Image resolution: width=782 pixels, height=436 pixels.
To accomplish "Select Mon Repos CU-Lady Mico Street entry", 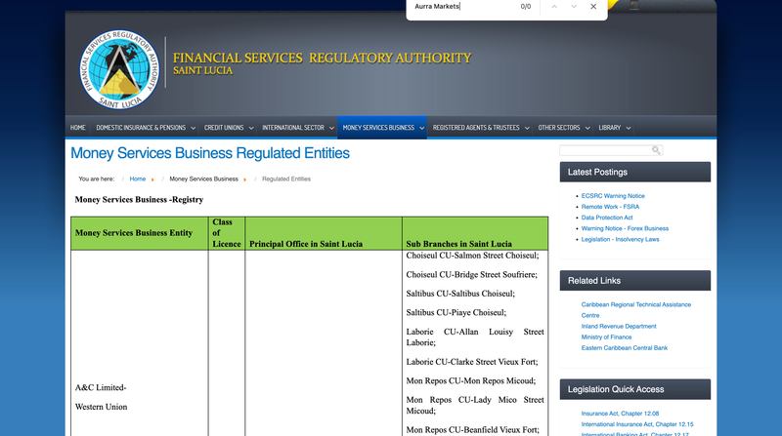I will (475, 406).
